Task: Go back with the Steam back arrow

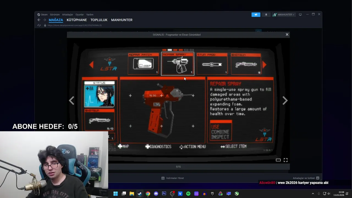Action: click(x=39, y=20)
